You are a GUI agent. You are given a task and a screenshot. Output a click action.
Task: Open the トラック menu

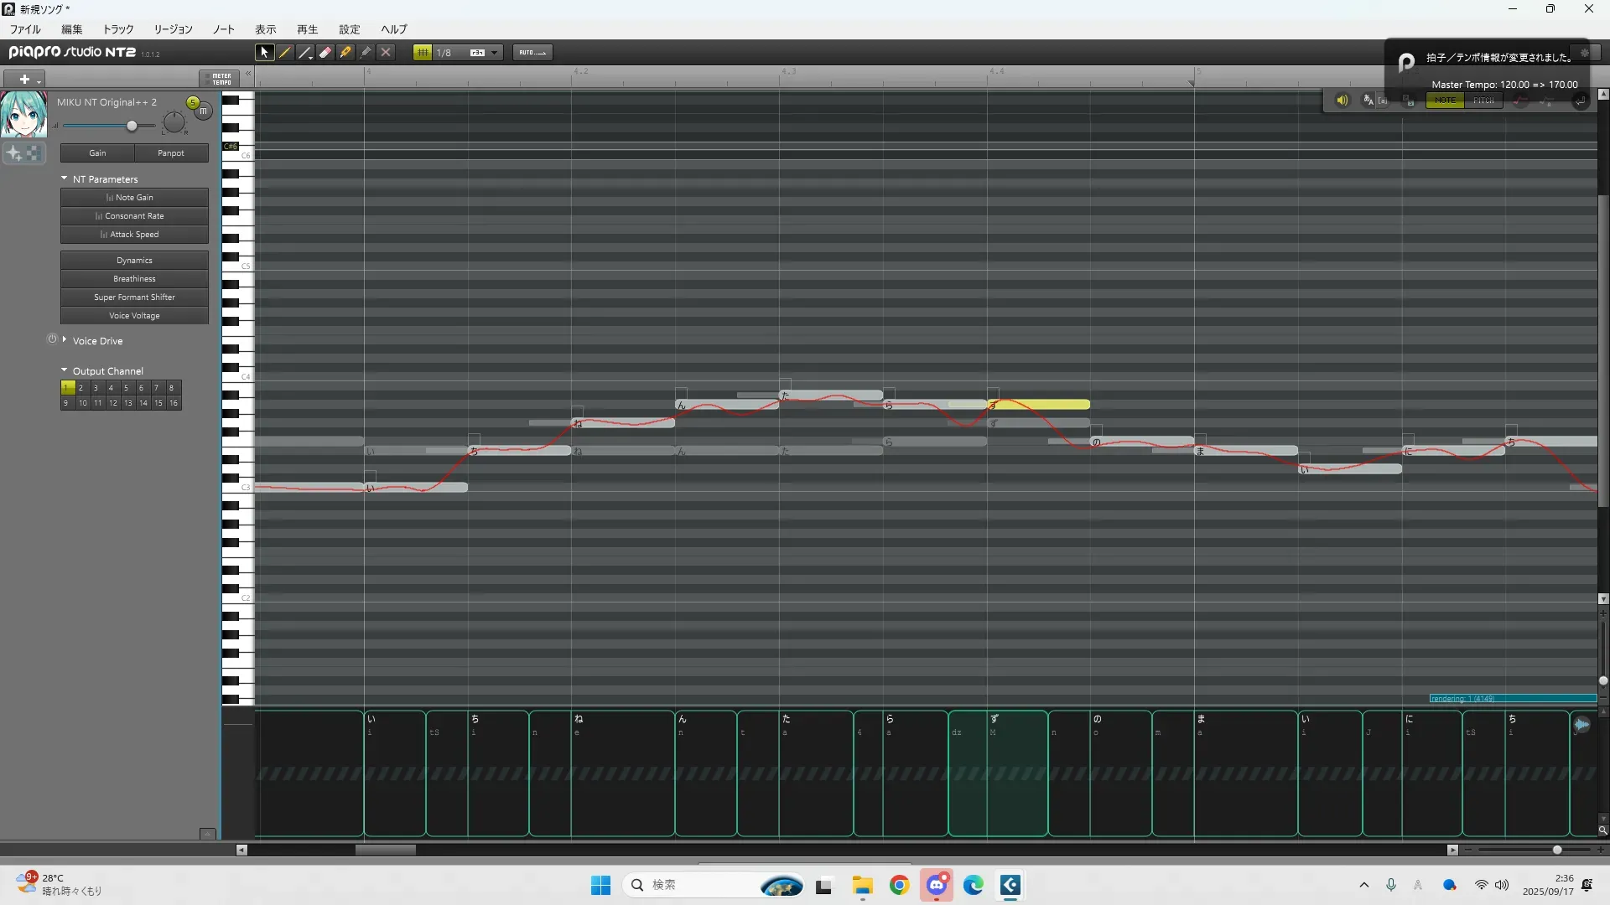point(118,29)
